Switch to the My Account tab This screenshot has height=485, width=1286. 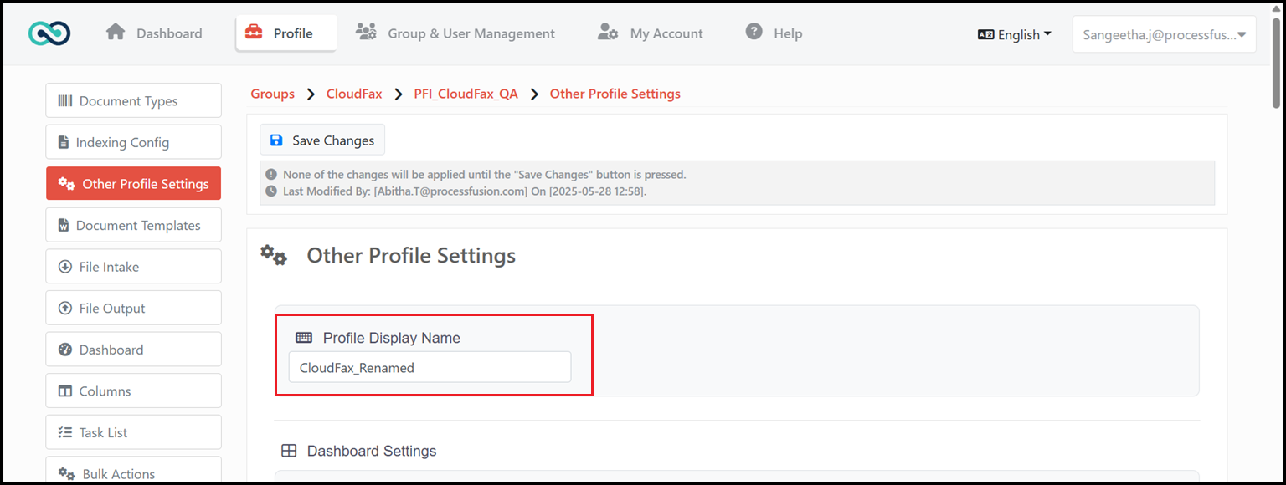coord(651,33)
